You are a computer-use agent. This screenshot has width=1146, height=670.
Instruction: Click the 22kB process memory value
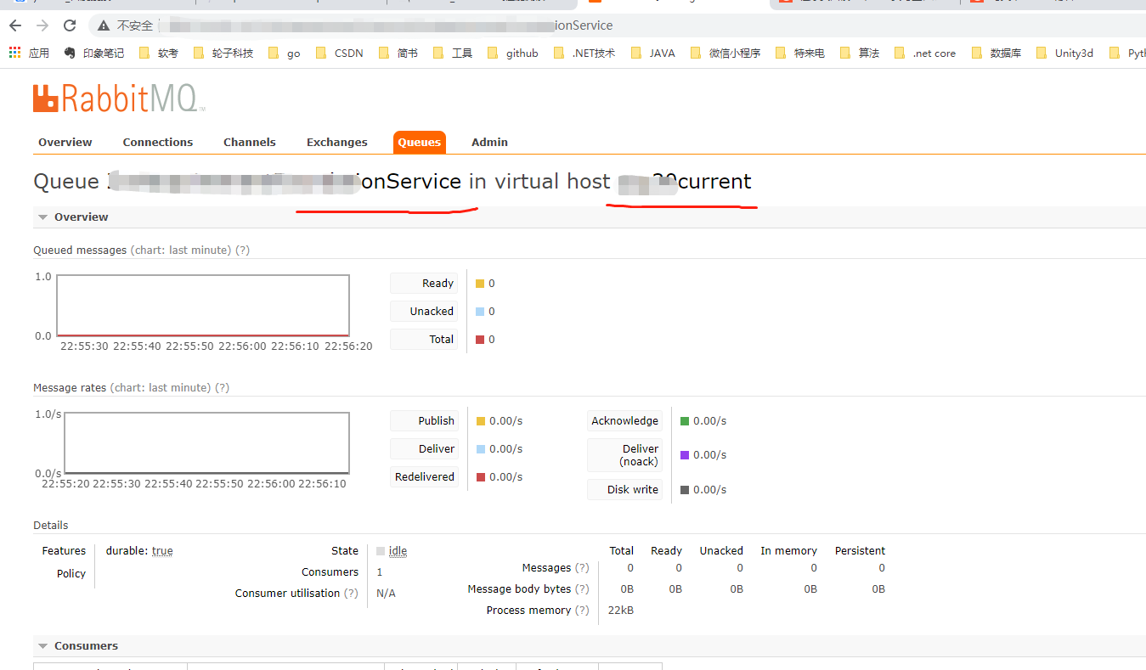pos(621,610)
